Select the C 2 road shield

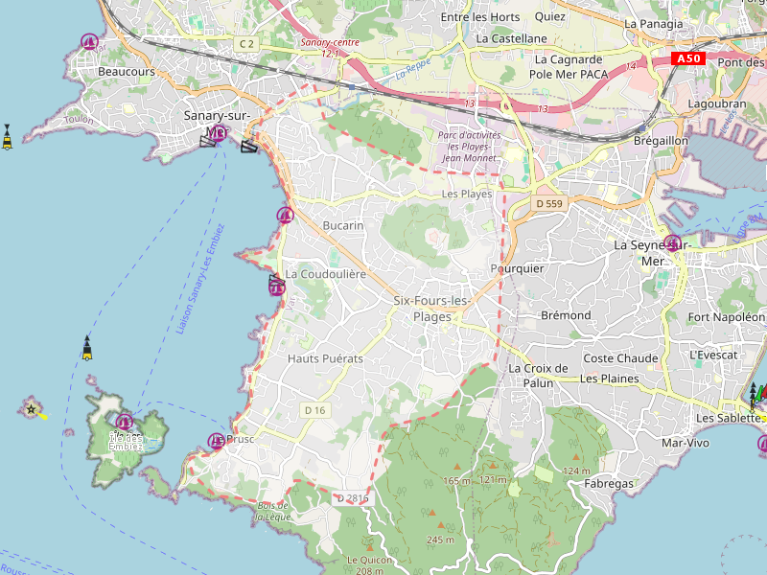pos(247,44)
